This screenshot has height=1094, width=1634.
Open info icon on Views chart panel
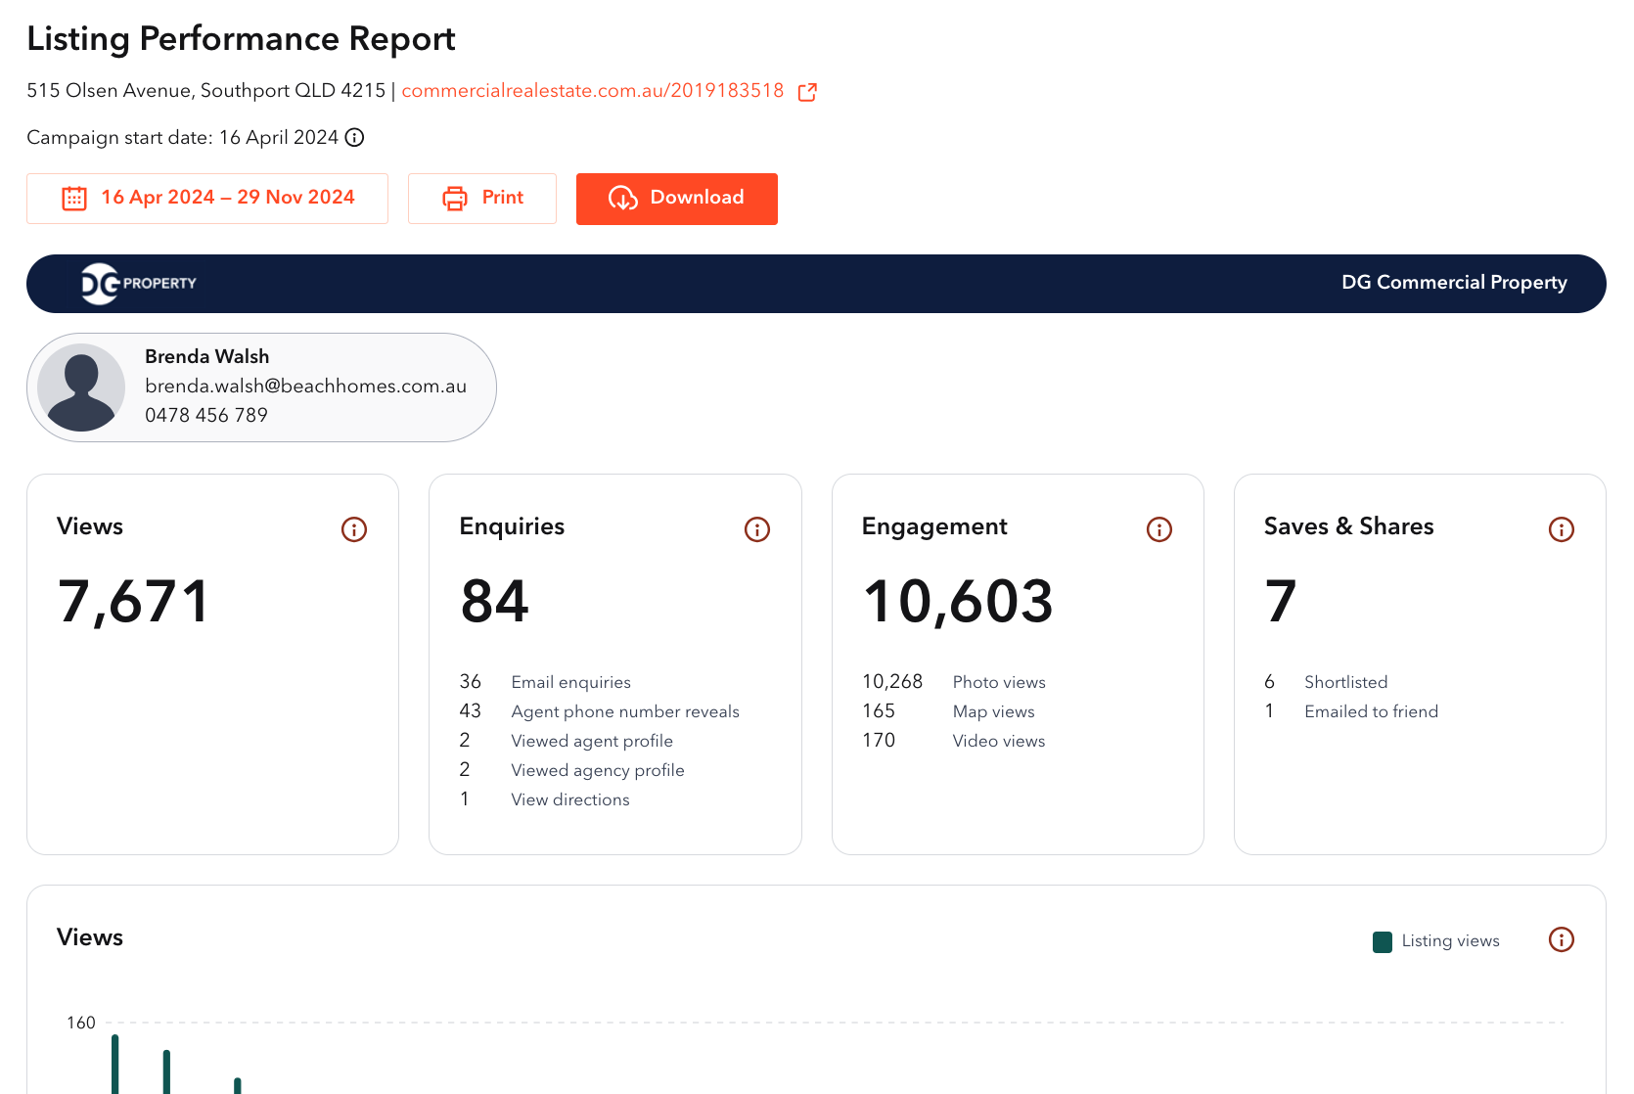[x=1562, y=939]
